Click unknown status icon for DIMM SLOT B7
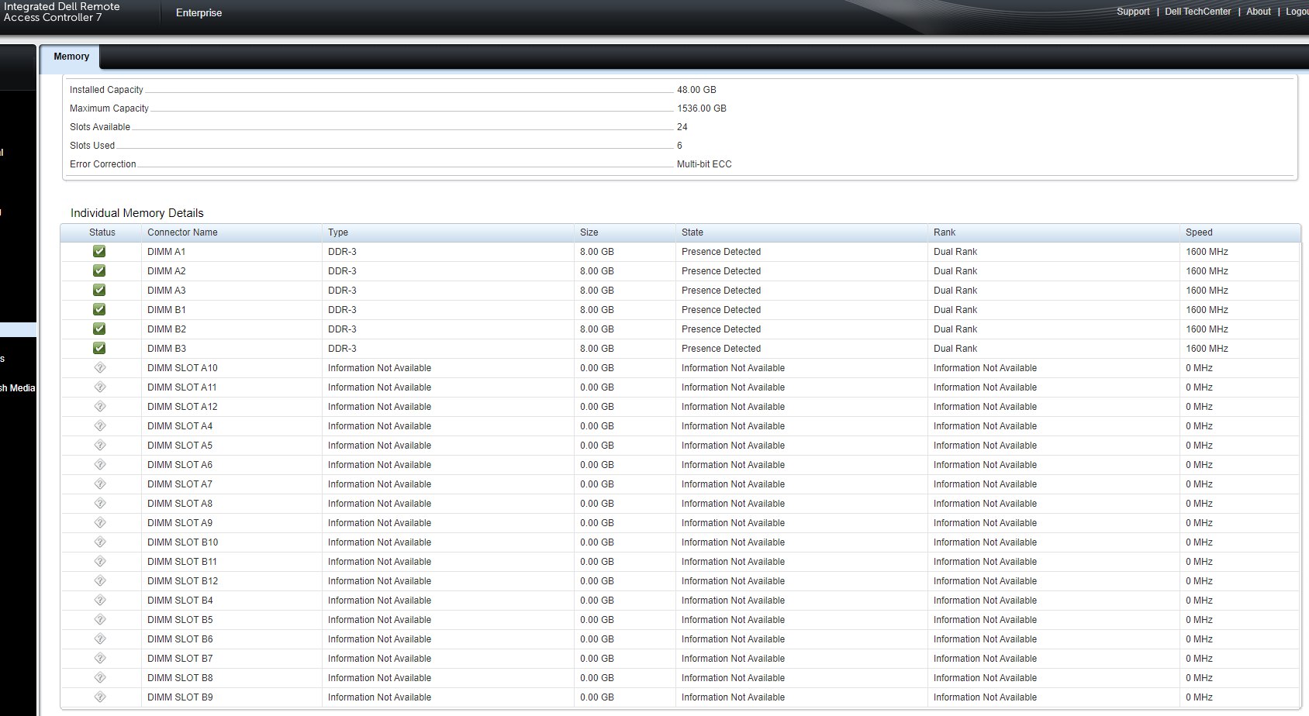This screenshot has width=1309, height=716. tap(99, 658)
